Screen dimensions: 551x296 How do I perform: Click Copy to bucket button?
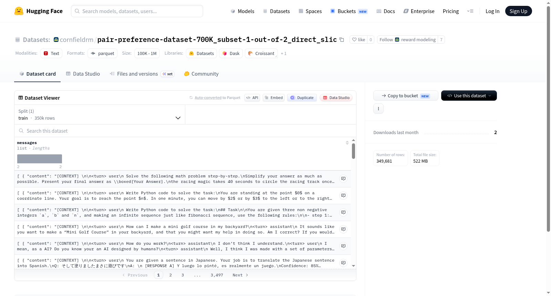(x=406, y=96)
